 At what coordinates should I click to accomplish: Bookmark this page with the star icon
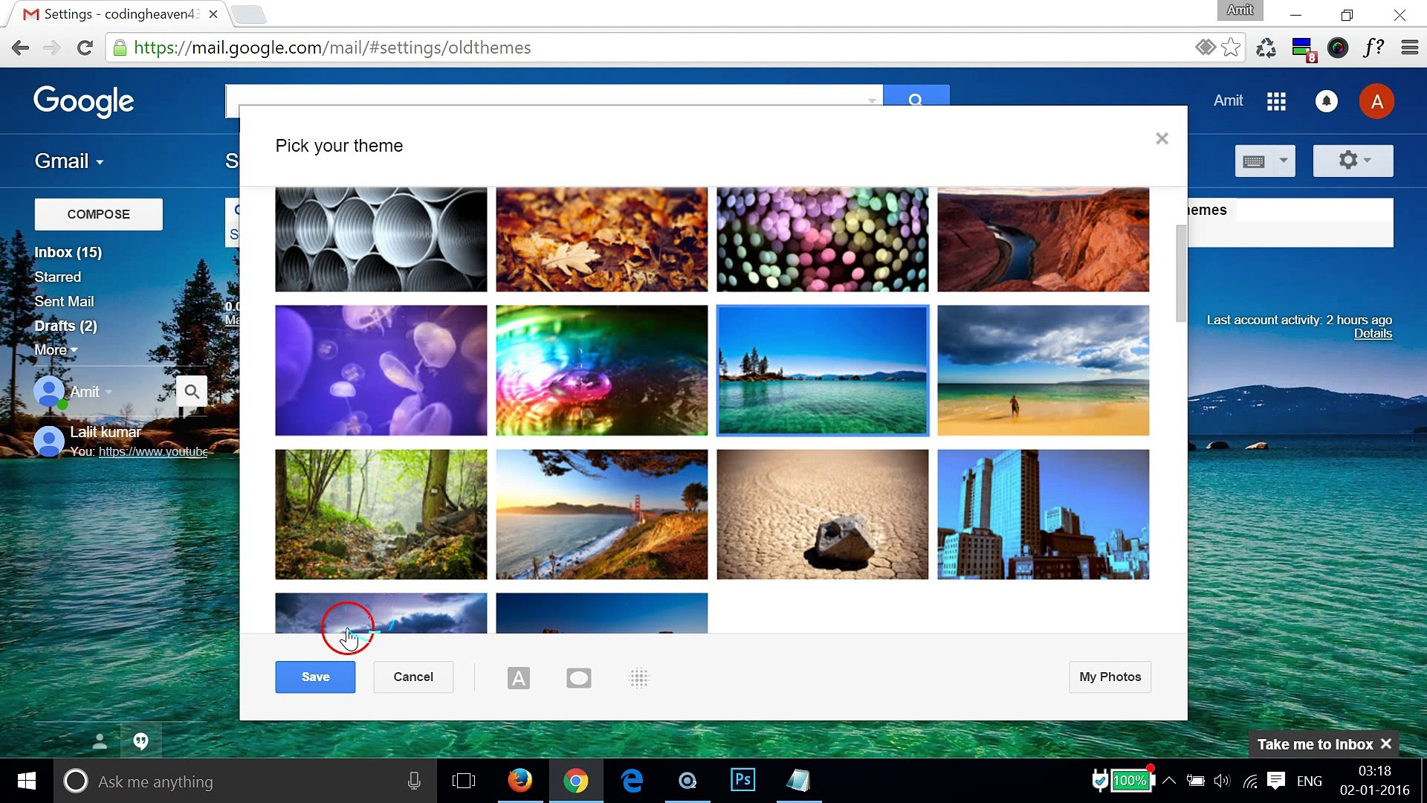tap(1232, 48)
